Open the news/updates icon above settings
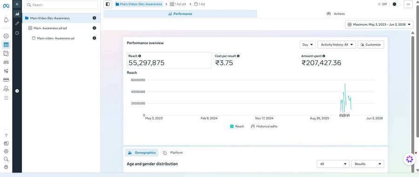 (x=6, y=143)
